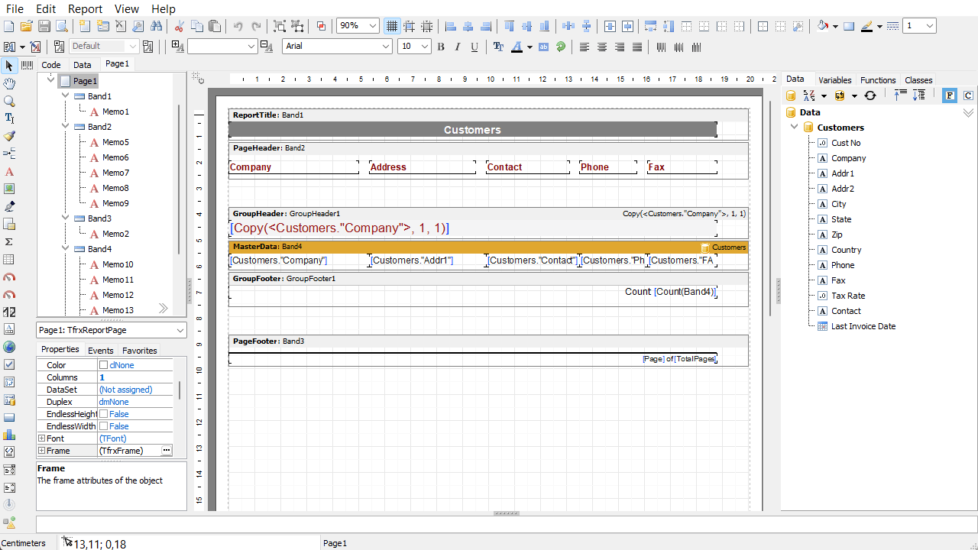This screenshot has height=550, width=978.
Task: Select the System text sigma tool
Action: tap(9, 241)
